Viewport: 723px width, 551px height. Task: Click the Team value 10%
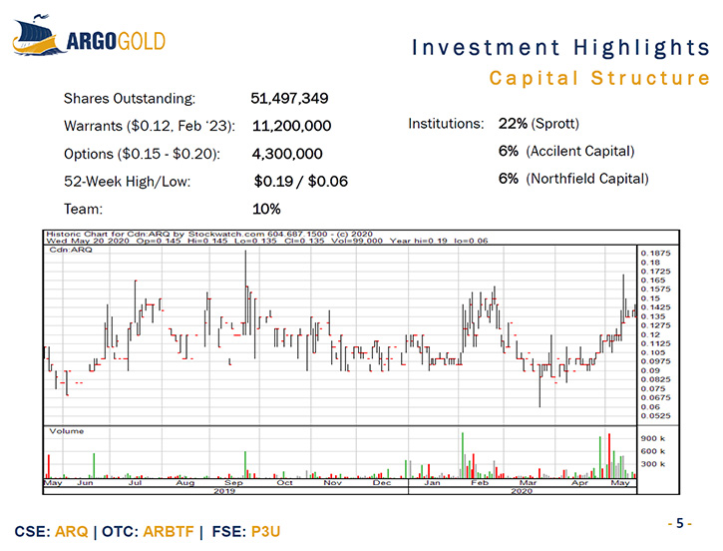266,209
